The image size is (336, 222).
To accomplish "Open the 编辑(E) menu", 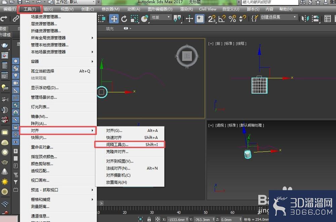I will click(x=9, y=9).
